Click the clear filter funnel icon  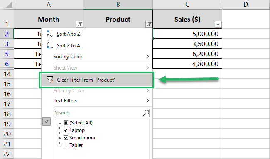tap(50, 79)
